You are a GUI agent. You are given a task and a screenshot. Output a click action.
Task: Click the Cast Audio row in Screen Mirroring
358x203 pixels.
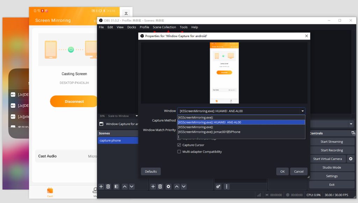(x=66, y=156)
